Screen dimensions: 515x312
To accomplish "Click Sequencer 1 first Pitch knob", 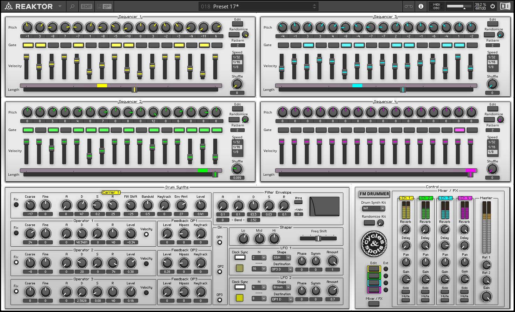I will coord(27,27).
